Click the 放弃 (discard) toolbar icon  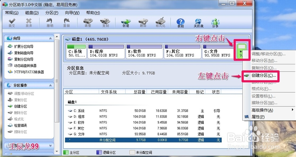coord(29,23)
